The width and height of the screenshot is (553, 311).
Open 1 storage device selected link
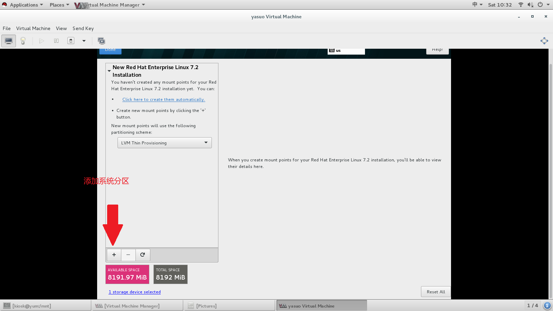click(135, 292)
